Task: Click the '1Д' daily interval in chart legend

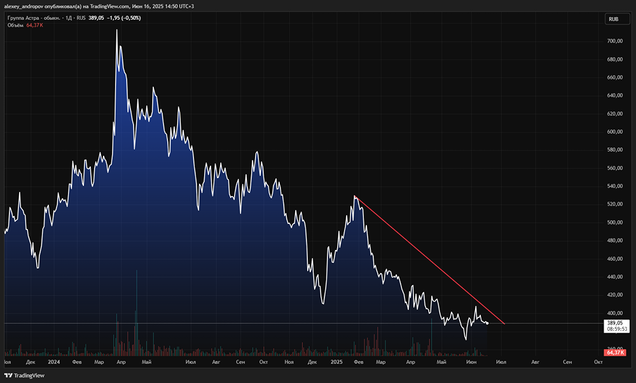Action: [69, 18]
